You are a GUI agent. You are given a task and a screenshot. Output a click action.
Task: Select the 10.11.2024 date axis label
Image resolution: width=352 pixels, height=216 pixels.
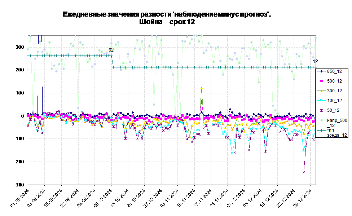pos(186,198)
